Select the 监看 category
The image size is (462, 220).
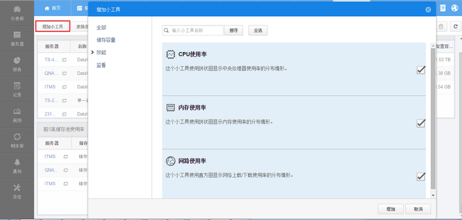(x=101, y=65)
